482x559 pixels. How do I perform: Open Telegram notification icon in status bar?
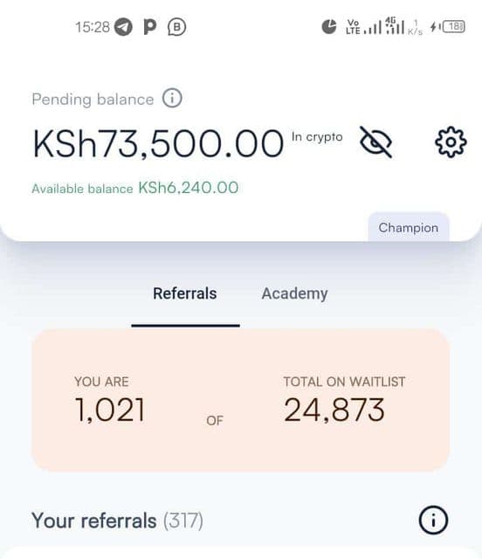pyautogui.click(x=123, y=27)
